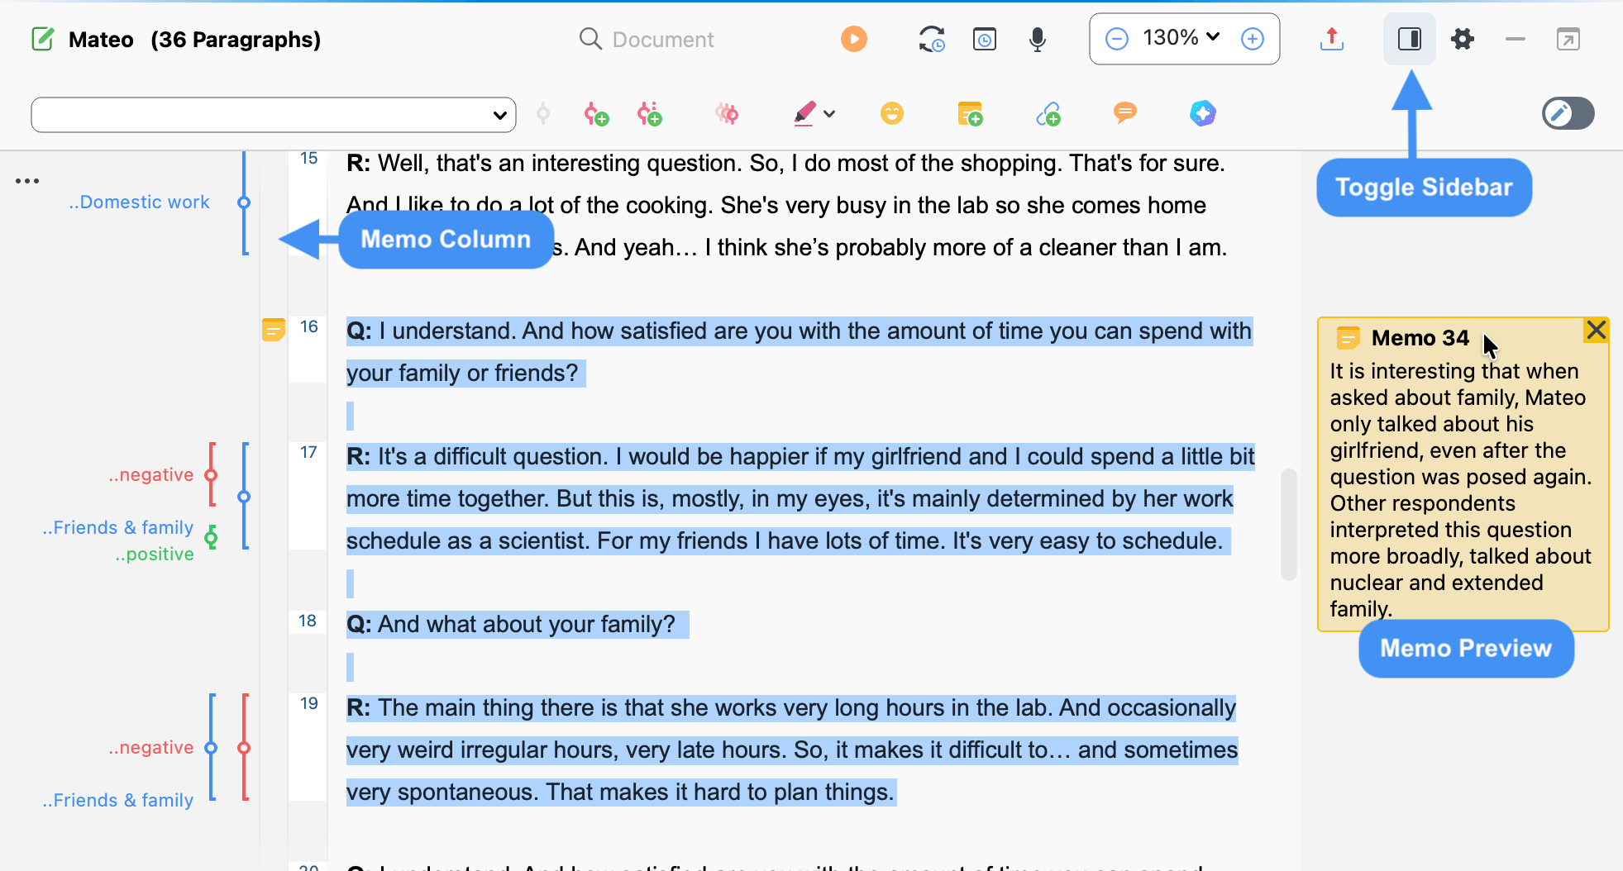Activate the microphone icon
This screenshot has width=1623, height=871.
coord(1037,38)
